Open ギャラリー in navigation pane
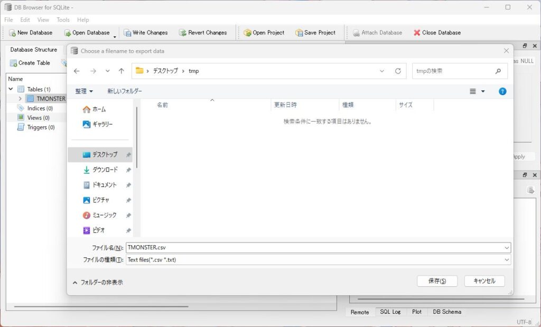541x327 pixels. 102,124
